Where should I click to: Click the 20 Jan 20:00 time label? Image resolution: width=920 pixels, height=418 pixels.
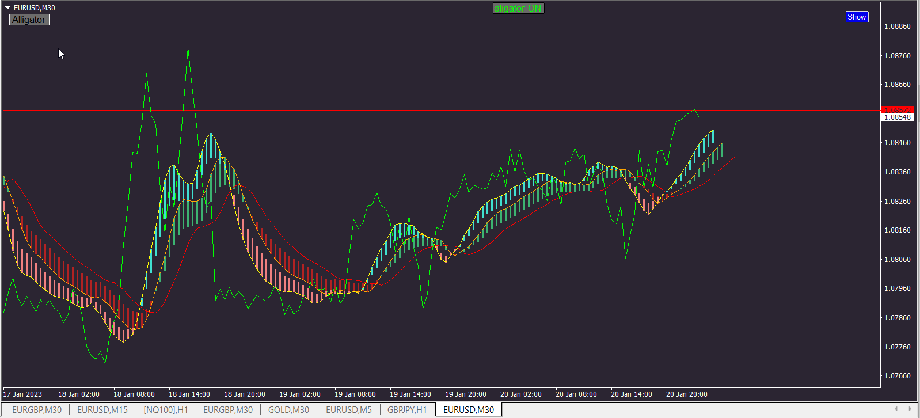[x=687, y=394]
